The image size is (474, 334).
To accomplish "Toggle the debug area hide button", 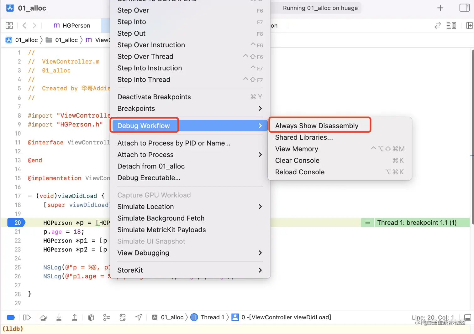I will [x=467, y=317].
